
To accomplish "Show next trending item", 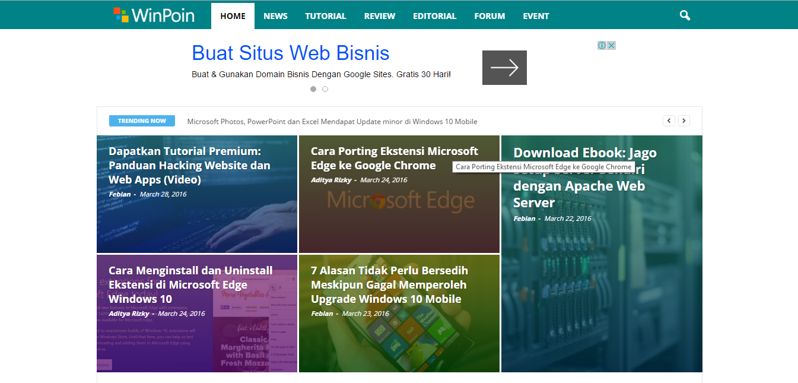I will [x=684, y=121].
